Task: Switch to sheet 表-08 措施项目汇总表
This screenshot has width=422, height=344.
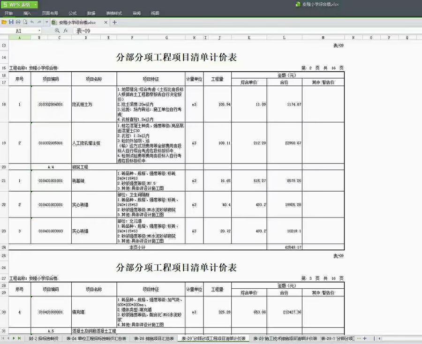Action: coord(154,338)
